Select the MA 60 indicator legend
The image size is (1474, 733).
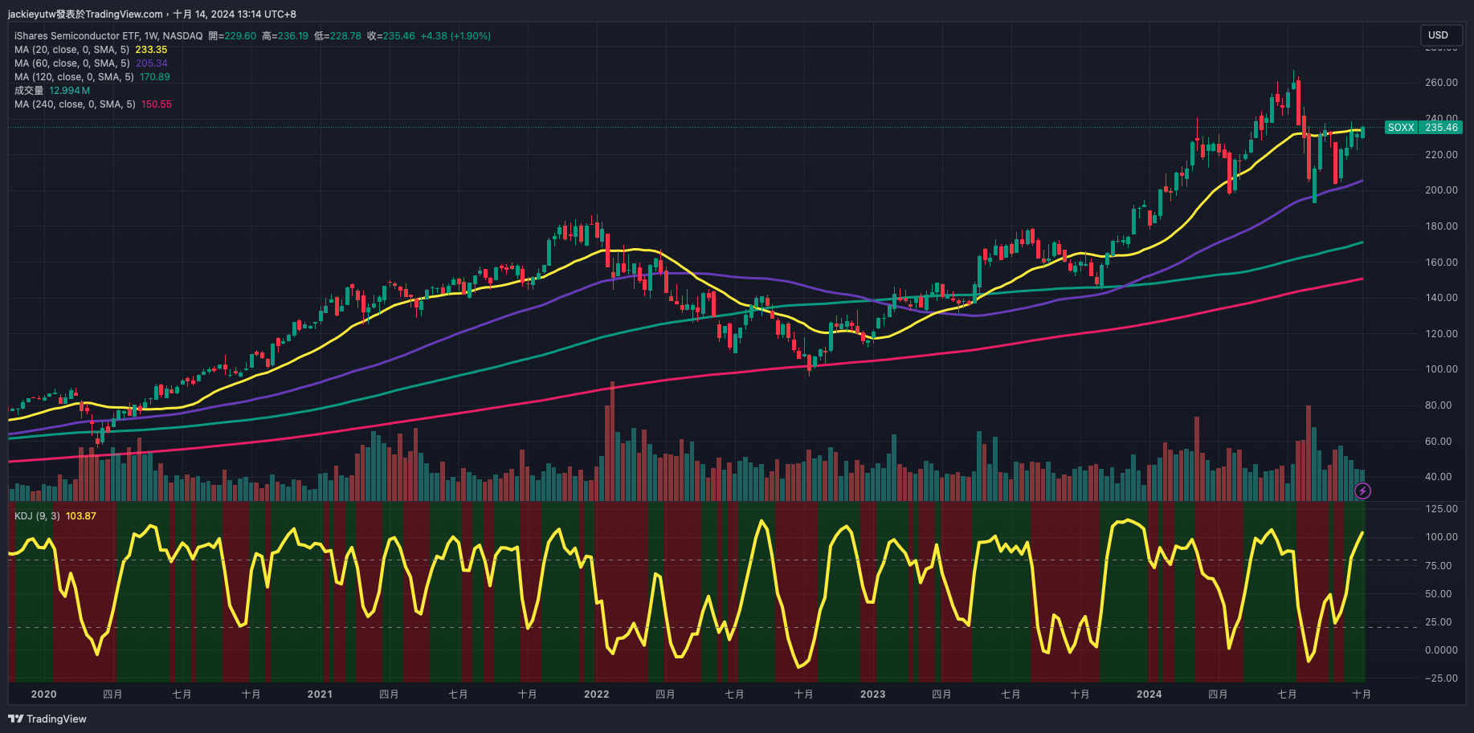point(71,63)
